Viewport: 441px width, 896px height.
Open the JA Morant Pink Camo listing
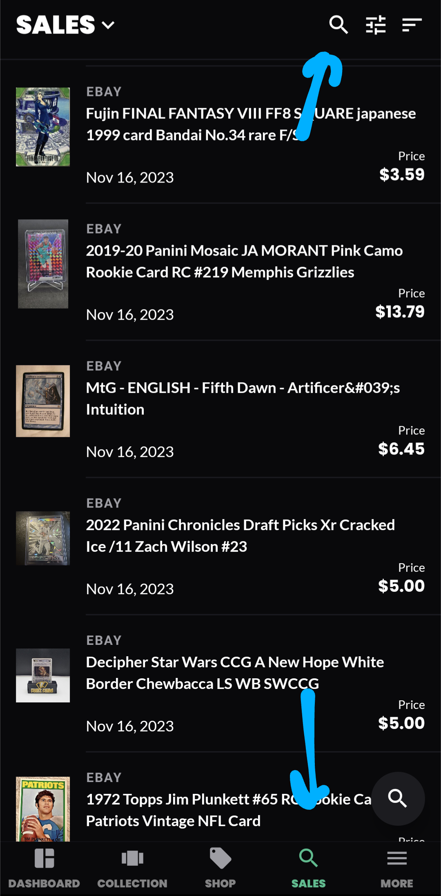point(244,261)
